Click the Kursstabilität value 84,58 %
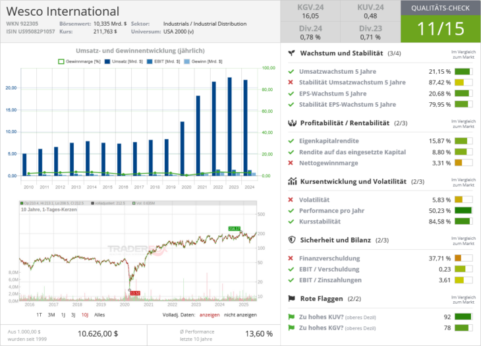Viewport: 481px width, 346px height. click(439, 221)
